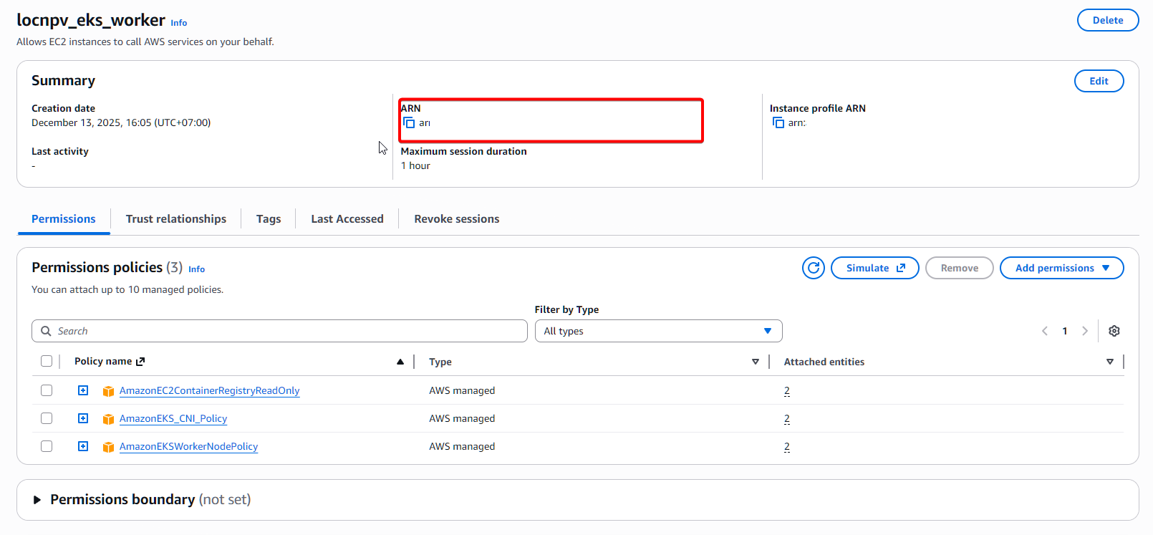Open the Add permissions dropdown menu
This screenshot has width=1153, height=535.
coord(1061,268)
